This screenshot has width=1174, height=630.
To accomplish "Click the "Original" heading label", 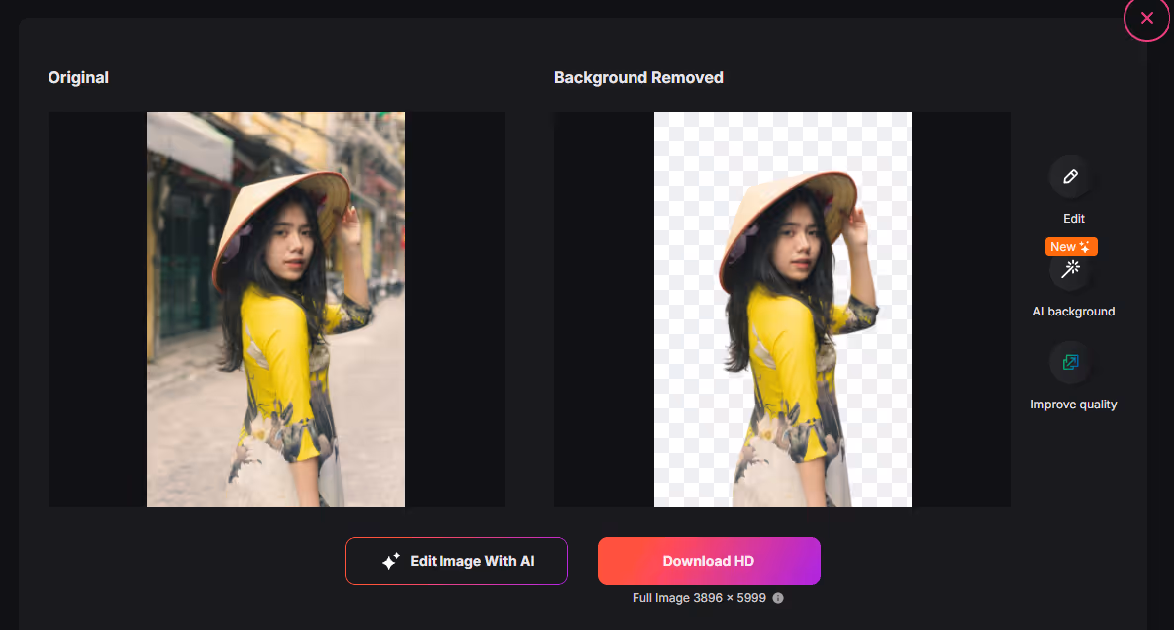I will (x=78, y=77).
